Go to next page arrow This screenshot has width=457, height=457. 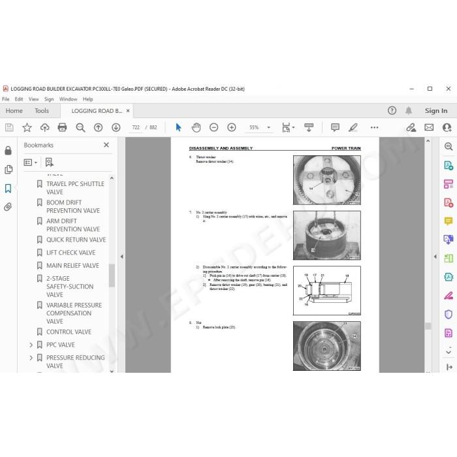click(116, 127)
